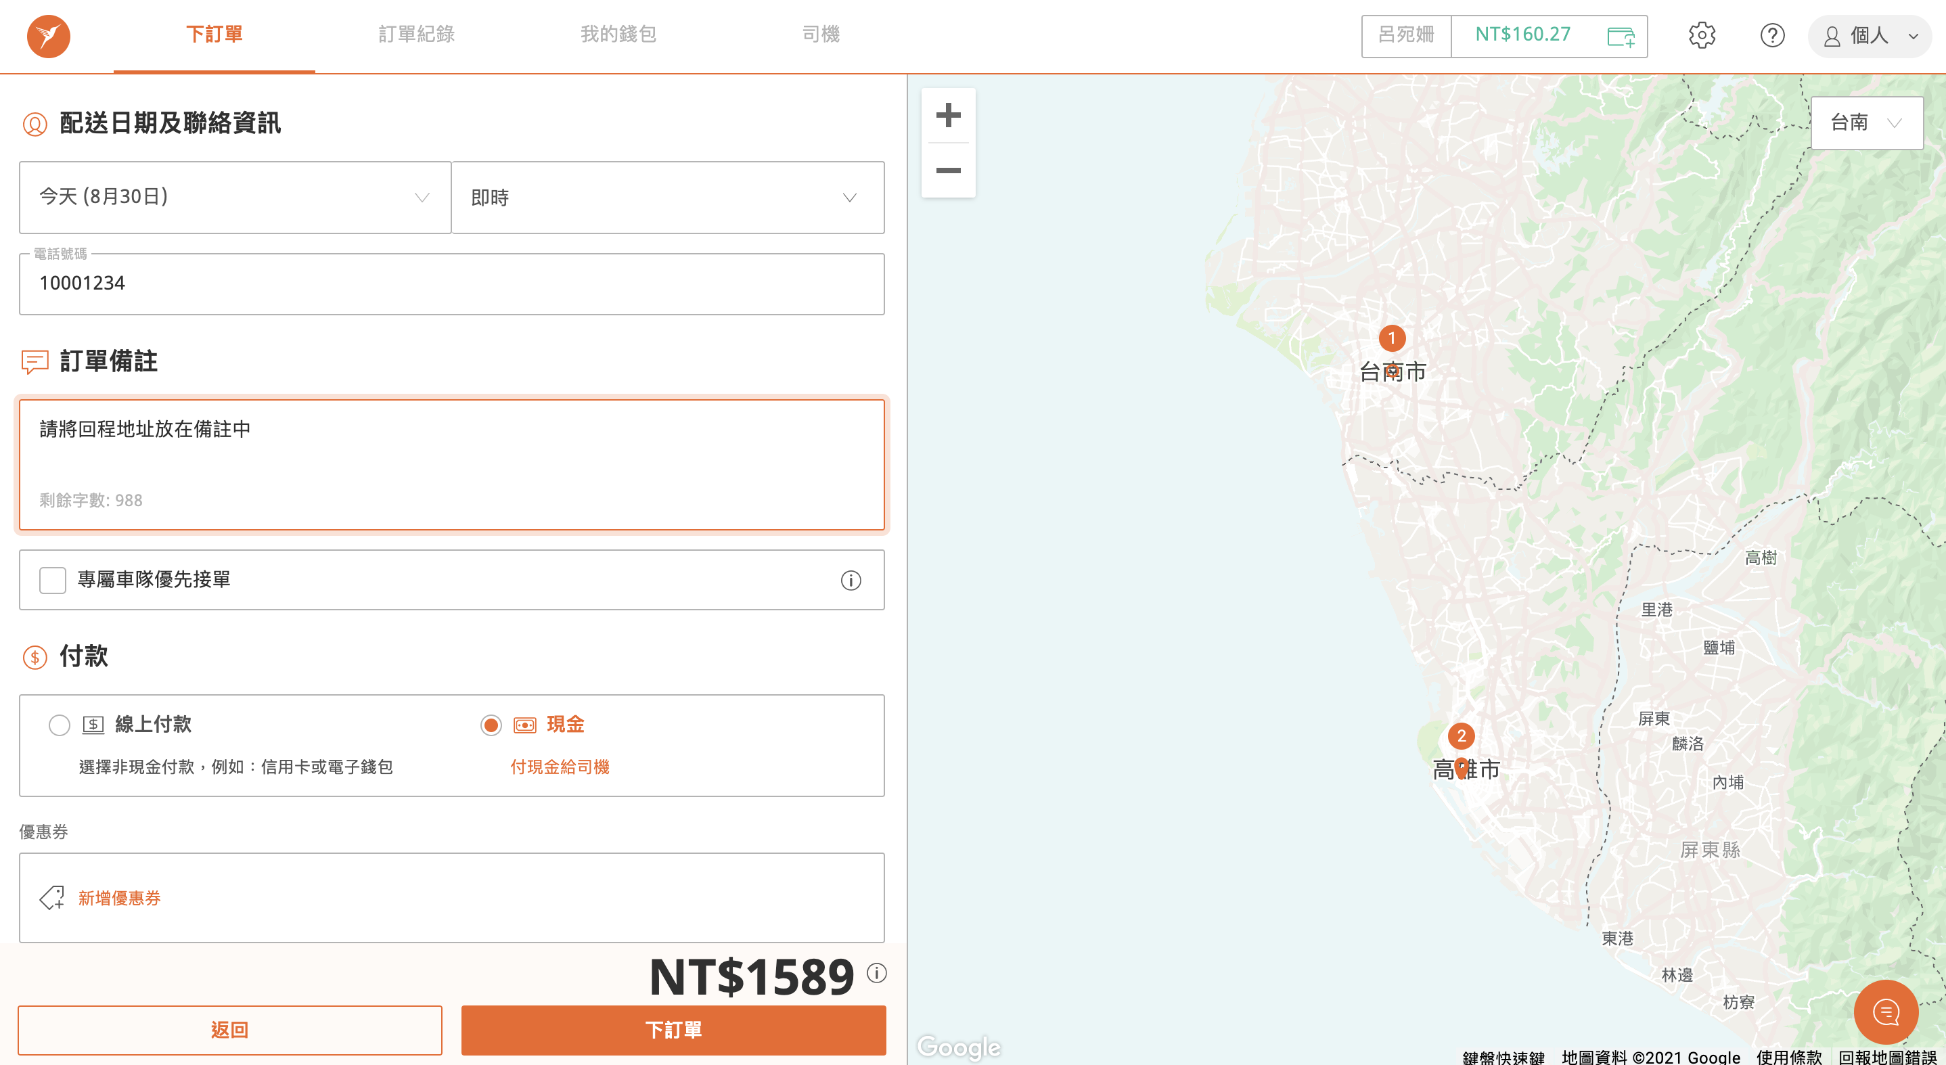The width and height of the screenshot is (1946, 1065).
Task: Click the NT$160.27 wallet balance
Action: (x=1522, y=35)
